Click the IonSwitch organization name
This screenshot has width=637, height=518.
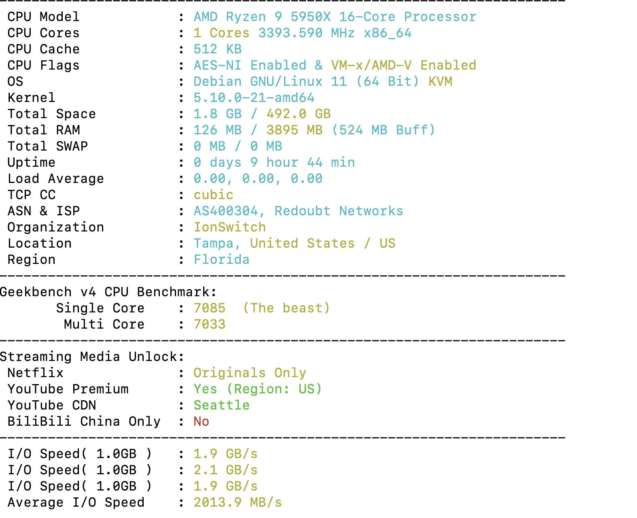pyautogui.click(x=229, y=227)
